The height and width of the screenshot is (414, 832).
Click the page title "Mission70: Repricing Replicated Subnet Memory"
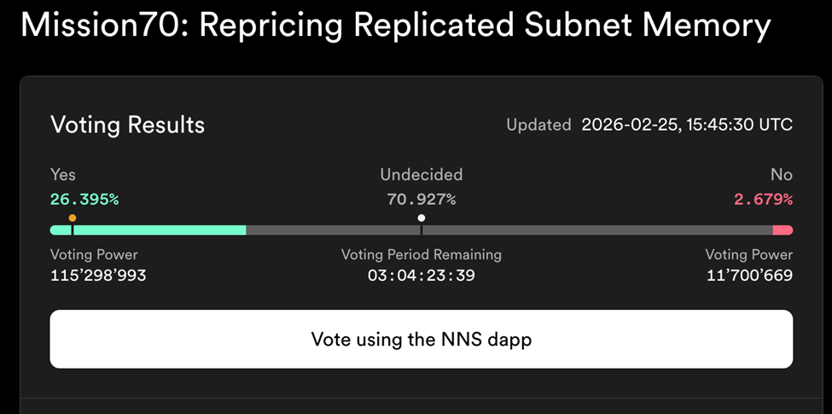coord(395,26)
